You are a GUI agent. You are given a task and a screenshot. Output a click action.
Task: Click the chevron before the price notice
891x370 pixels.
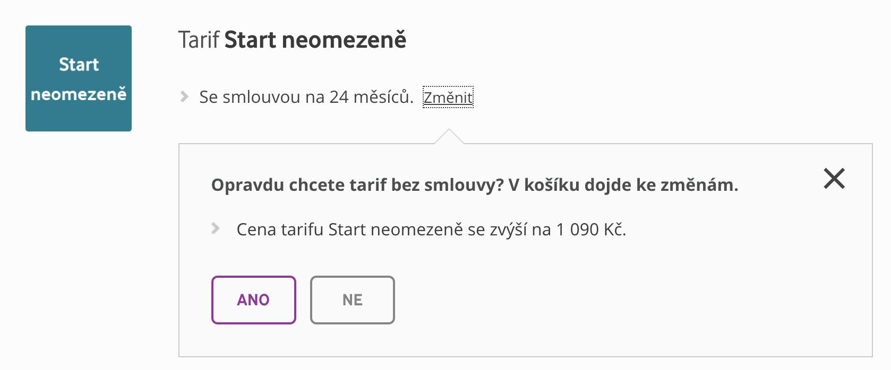(216, 229)
